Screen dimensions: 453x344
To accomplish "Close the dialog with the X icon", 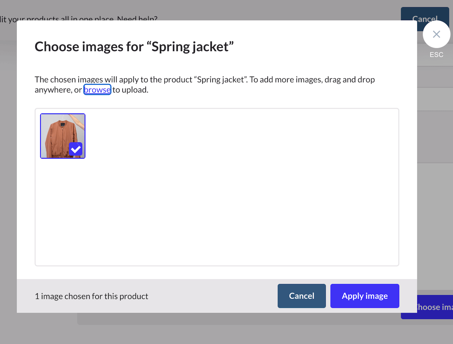I will (436, 34).
